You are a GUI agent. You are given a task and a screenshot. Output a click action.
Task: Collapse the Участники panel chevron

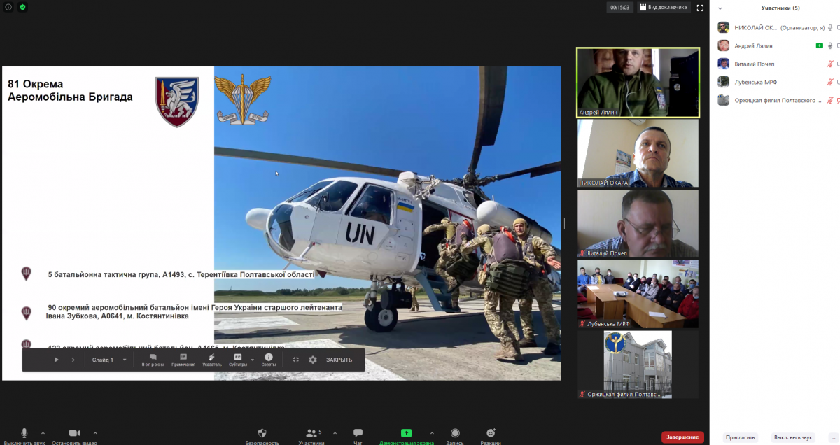click(x=720, y=8)
